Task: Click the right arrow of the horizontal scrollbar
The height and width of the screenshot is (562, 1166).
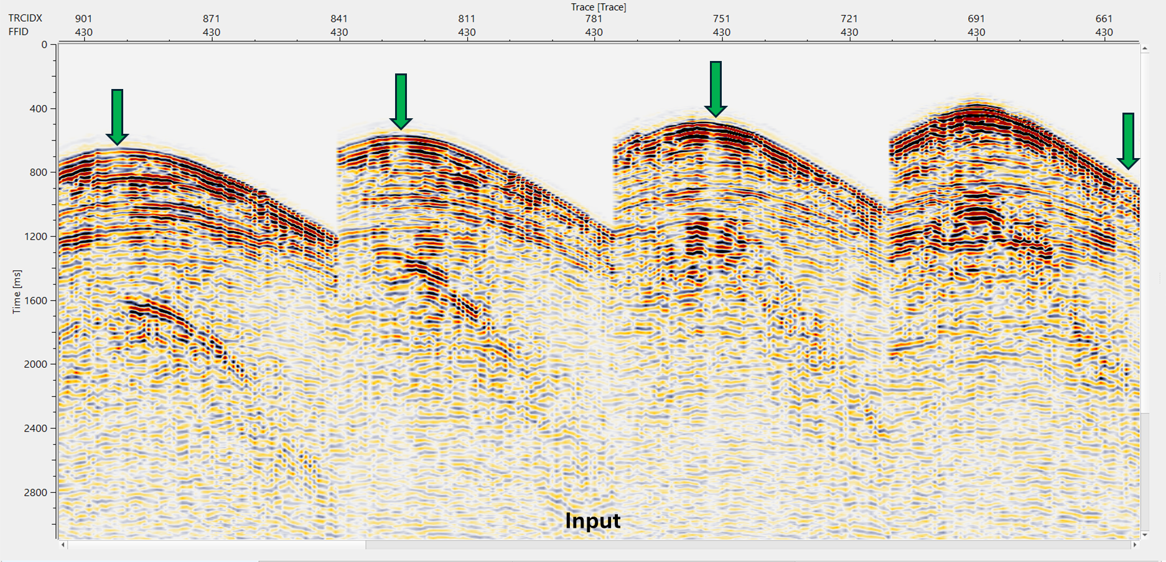Action: coord(1136,545)
